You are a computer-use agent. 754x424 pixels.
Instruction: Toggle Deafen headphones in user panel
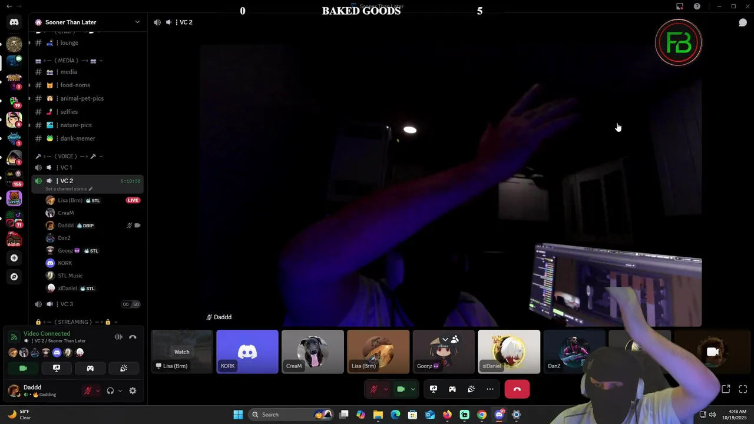coord(110,390)
